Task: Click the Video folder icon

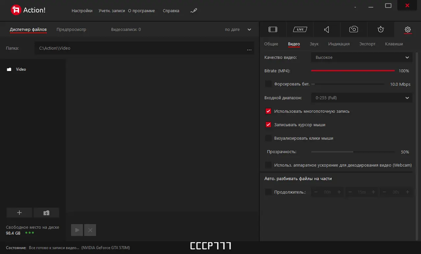Action: pos(9,69)
